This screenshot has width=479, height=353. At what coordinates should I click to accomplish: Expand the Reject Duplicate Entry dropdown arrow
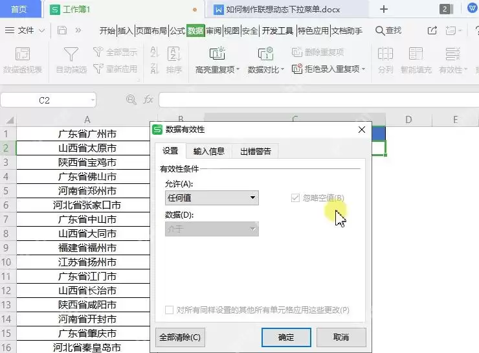point(364,69)
